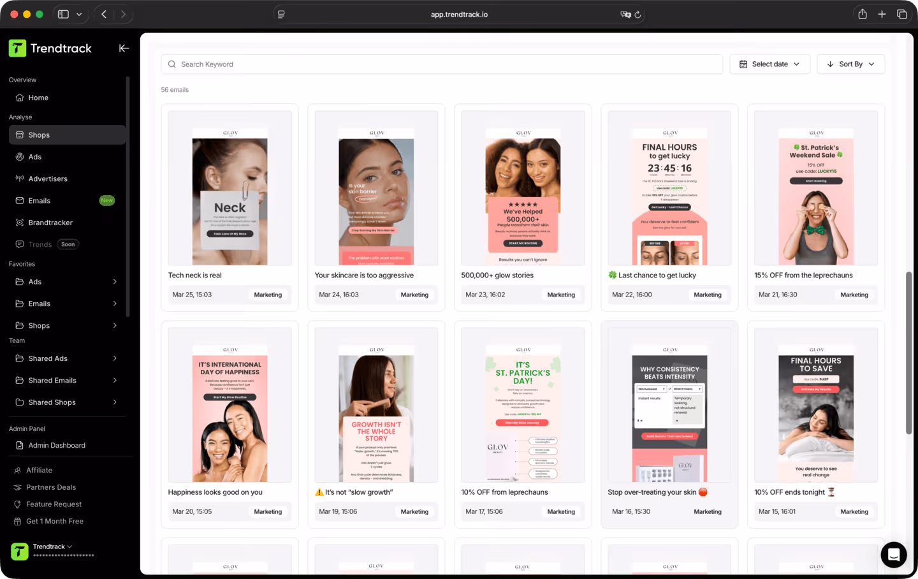Click Happiness looks good on you title
This screenshot has height=579, width=918.
point(215,492)
